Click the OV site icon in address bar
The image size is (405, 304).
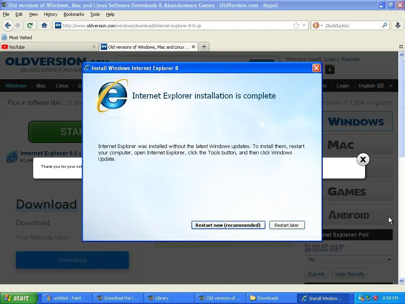click(x=58, y=25)
